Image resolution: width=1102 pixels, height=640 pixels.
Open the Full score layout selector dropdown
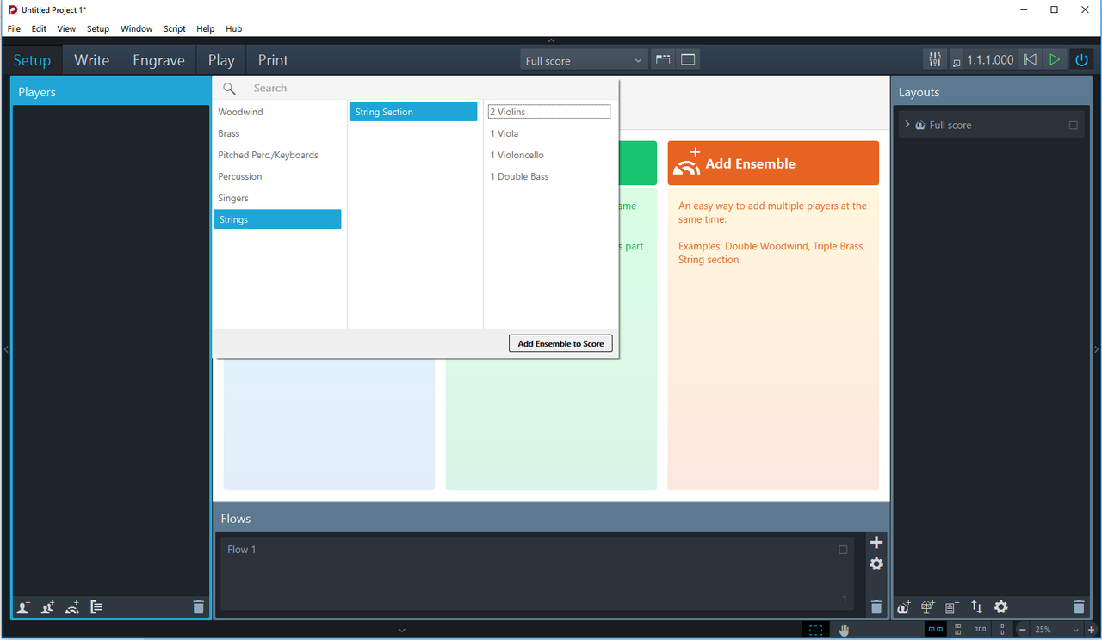pos(584,60)
